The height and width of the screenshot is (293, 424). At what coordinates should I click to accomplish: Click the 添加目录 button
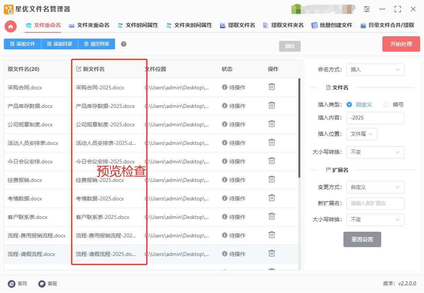tap(59, 44)
